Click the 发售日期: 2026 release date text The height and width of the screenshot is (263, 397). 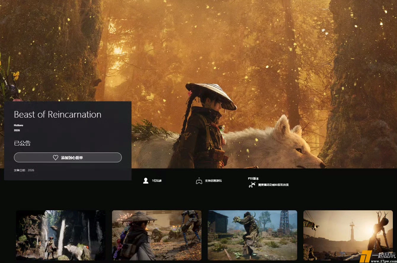[24, 170]
